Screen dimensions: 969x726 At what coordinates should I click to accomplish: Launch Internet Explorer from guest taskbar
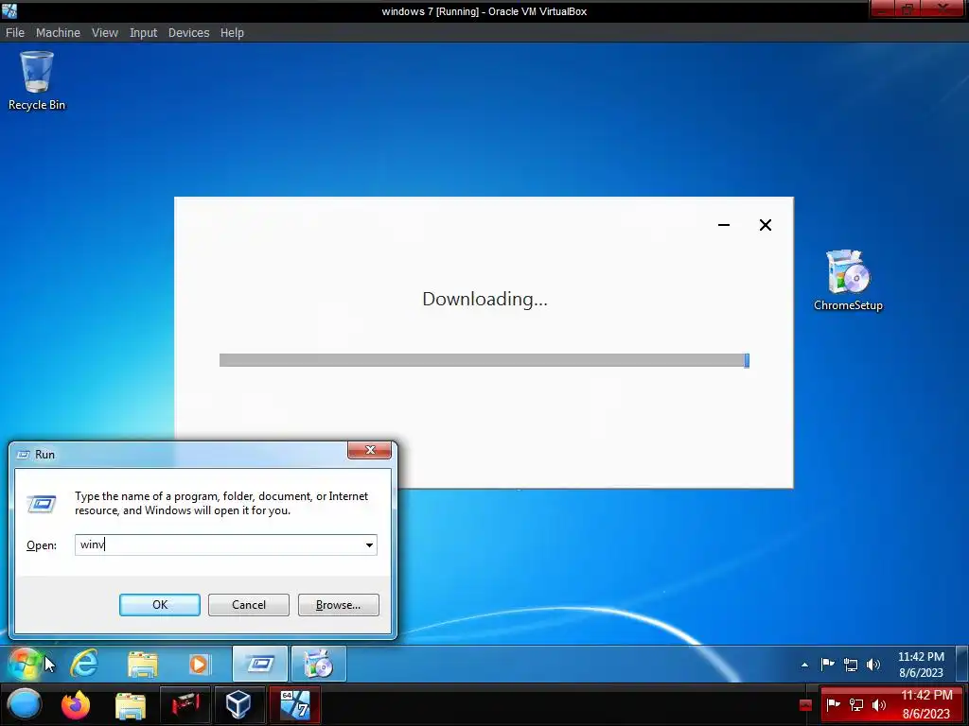tap(84, 664)
